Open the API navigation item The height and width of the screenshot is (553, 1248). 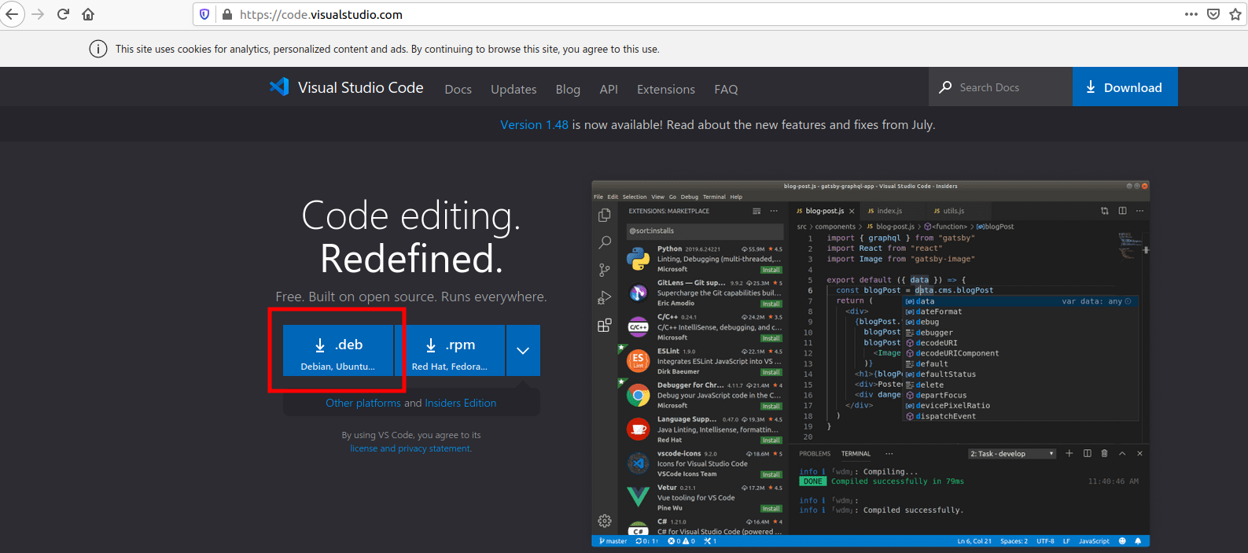pos(609,90)
